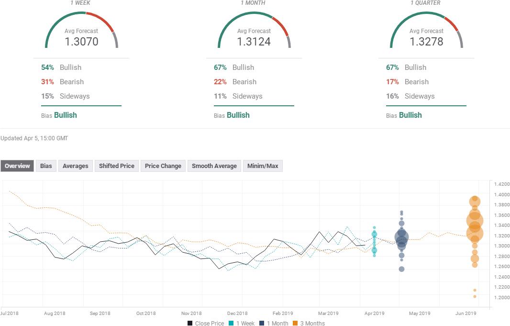Click the bottom-most small orange forecast bubble
Screen dimensions: 510x326
point(475,296)
